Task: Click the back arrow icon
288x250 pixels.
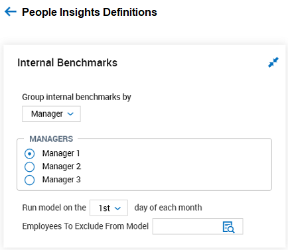Action: (11, 12)
